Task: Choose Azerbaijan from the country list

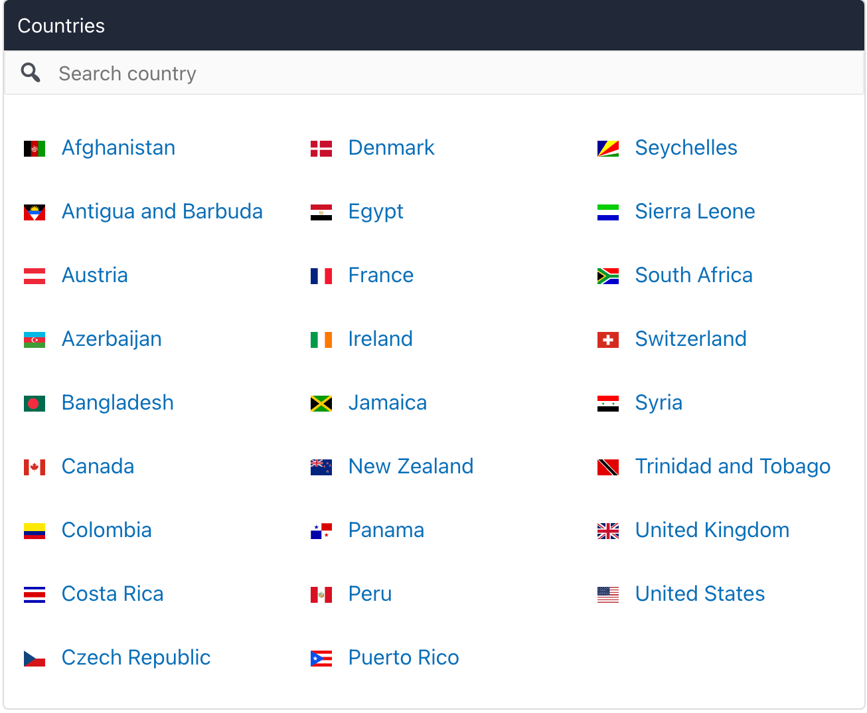Action: [112, 339]
